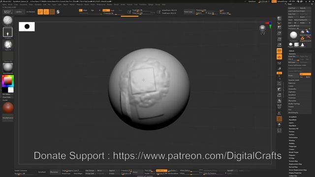The image size is (315, 177).
Task: Toggle the Transp transparency button
Action: click(x=279, y=113)
